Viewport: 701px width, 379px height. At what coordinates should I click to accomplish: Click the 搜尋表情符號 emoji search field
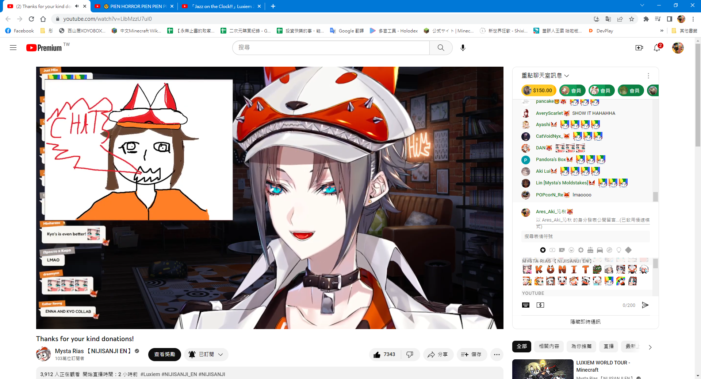[x=585, y=237]
